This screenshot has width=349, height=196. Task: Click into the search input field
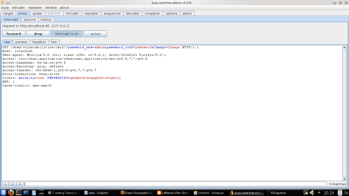(x=176, y=184)
